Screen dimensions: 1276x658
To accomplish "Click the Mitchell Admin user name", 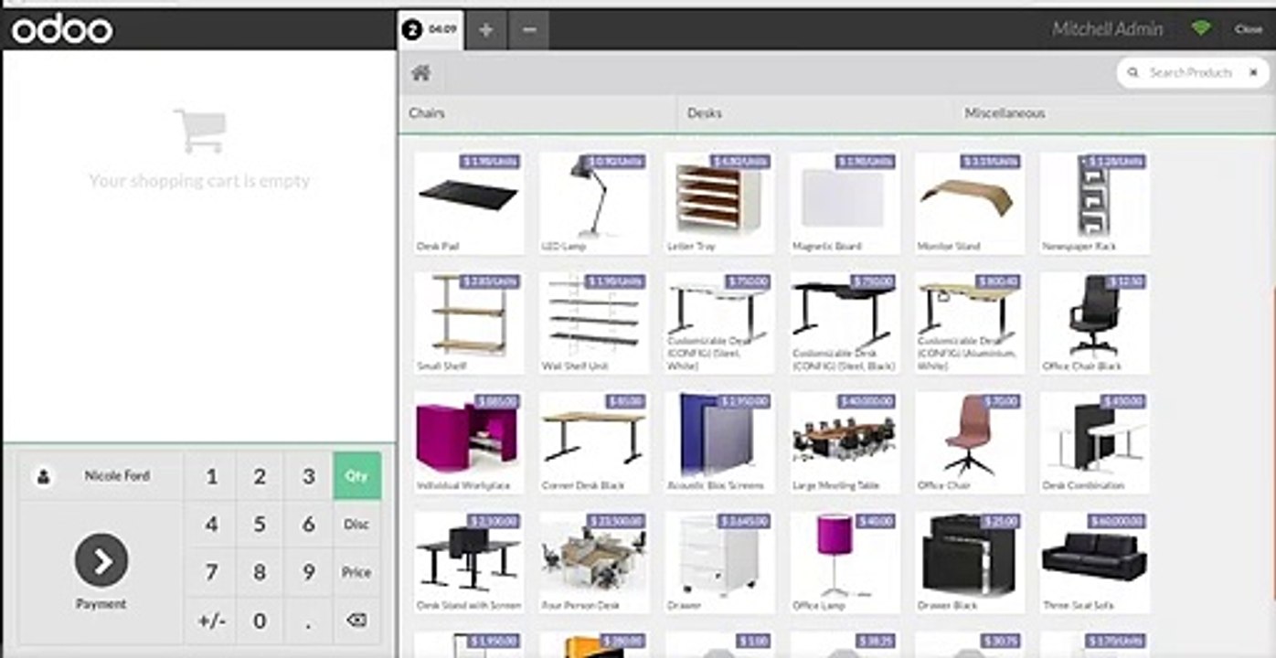I will 1107,29.
